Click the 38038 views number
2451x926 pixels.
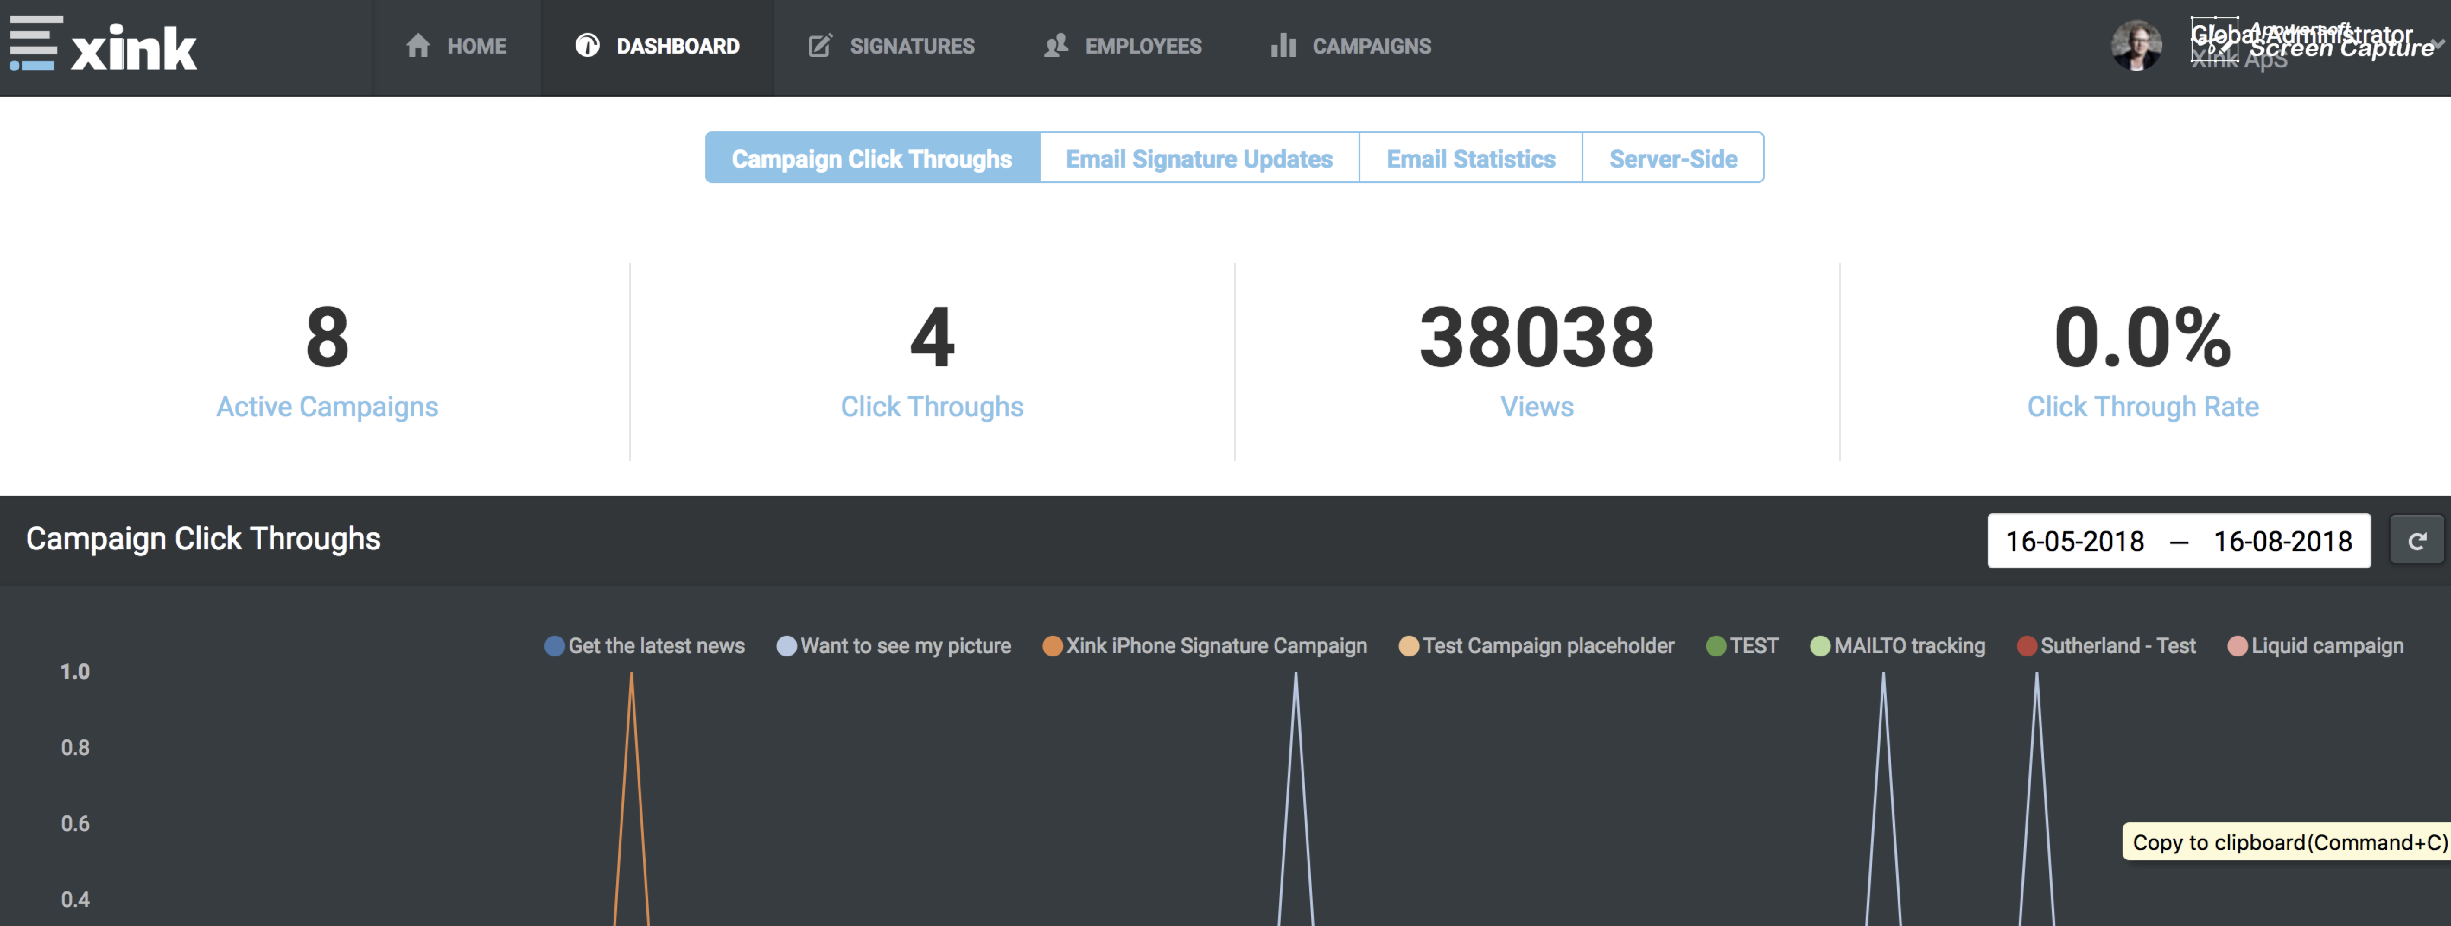click(x=1537, y=337)
